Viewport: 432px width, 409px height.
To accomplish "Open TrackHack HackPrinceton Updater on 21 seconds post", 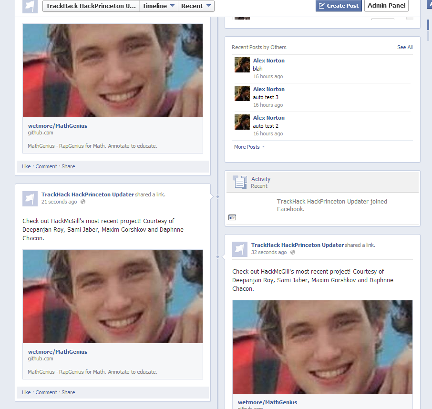I will click(x=88, y=194).
